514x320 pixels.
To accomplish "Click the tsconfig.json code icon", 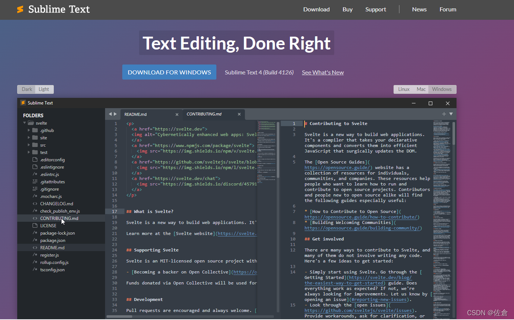I will coord(35,269).
